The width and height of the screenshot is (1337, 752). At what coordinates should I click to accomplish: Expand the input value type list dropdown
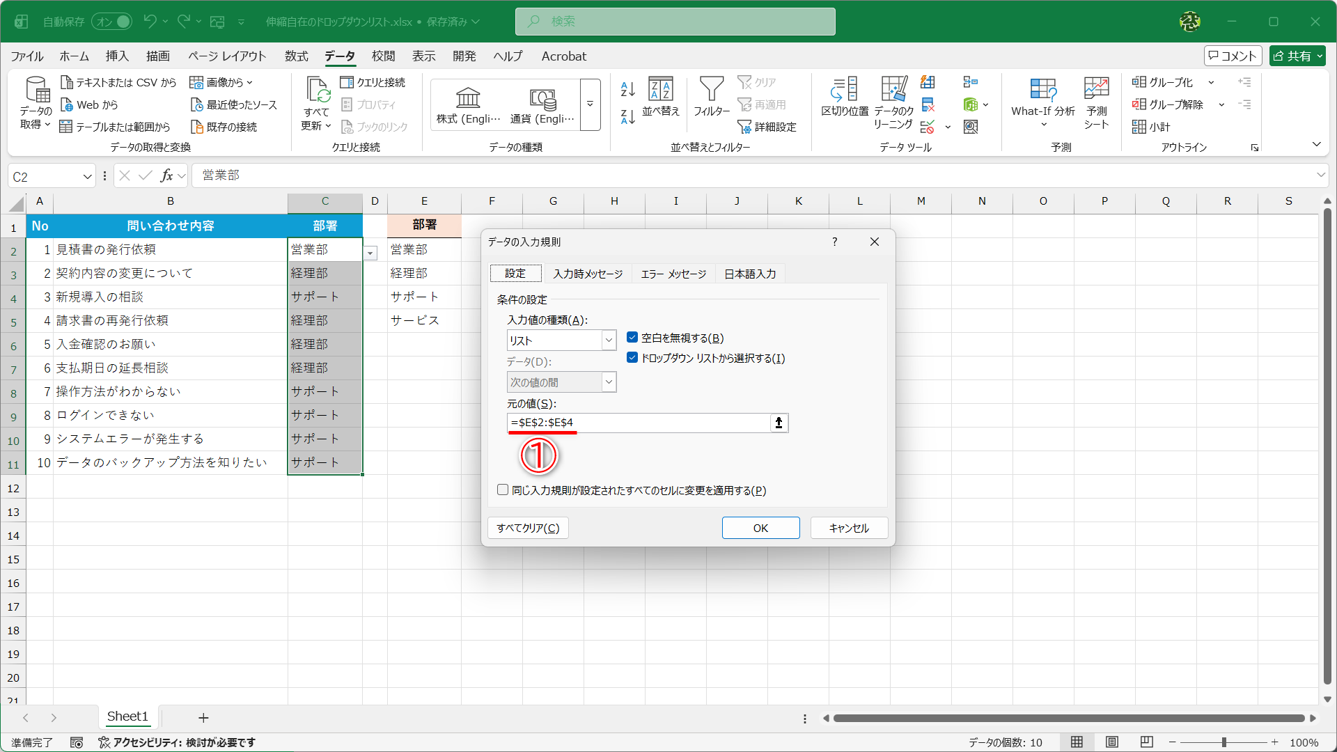[x=609, y=340]
